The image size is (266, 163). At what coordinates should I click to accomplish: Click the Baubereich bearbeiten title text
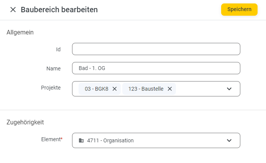tap(59, 10)
